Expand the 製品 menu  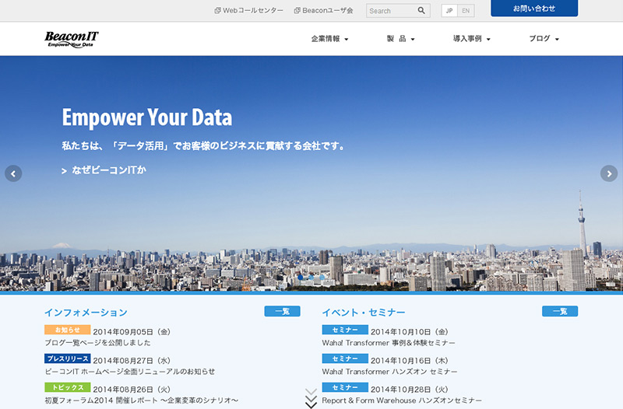click(400, 39)
